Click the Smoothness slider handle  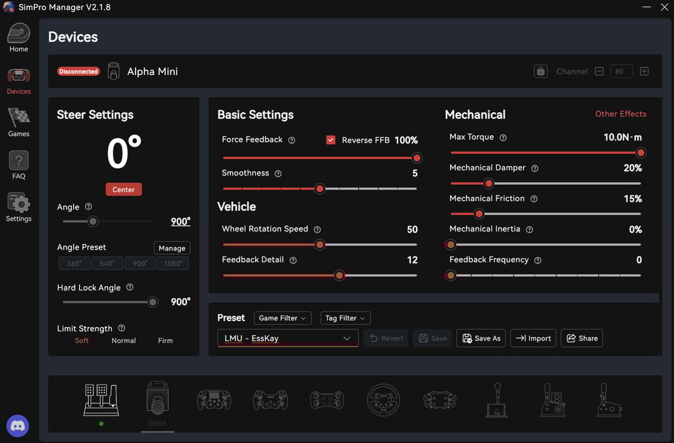pos(319,189)
